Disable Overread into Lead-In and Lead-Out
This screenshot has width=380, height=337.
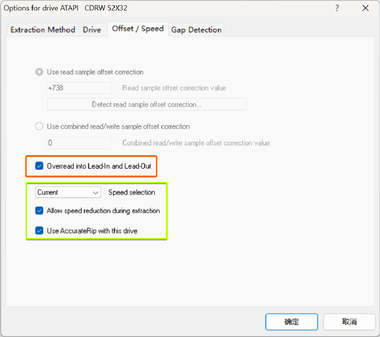pyautogui.click(x=39, y=166)
